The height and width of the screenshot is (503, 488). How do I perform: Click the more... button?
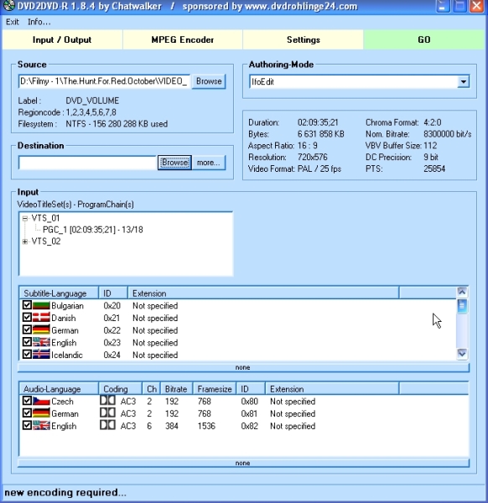coord(209,163)
